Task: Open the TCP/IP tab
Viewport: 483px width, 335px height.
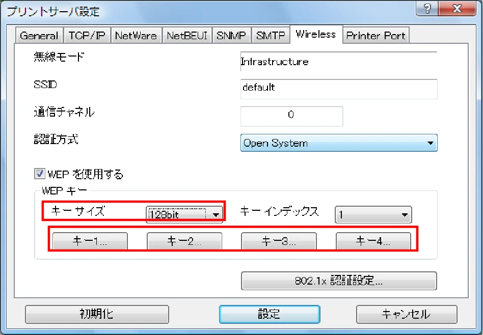Action: tap(87, 36)
